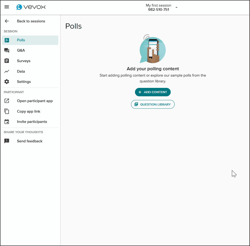Click the Data trend line icon
Viewport: 250px width, 246px height.
coord(7,71)
